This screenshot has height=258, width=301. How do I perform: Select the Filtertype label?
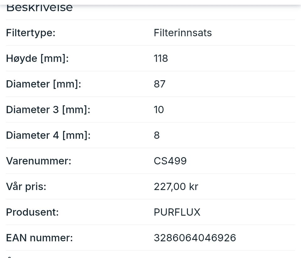(31, 33)
